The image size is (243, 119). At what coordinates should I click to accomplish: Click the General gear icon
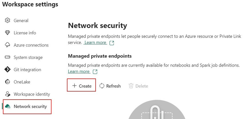point(8,21)
